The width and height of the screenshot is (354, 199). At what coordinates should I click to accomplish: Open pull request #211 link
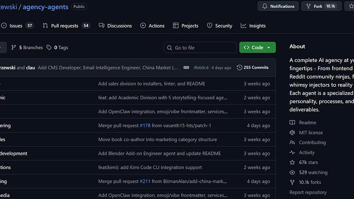[x=145, y=181]
